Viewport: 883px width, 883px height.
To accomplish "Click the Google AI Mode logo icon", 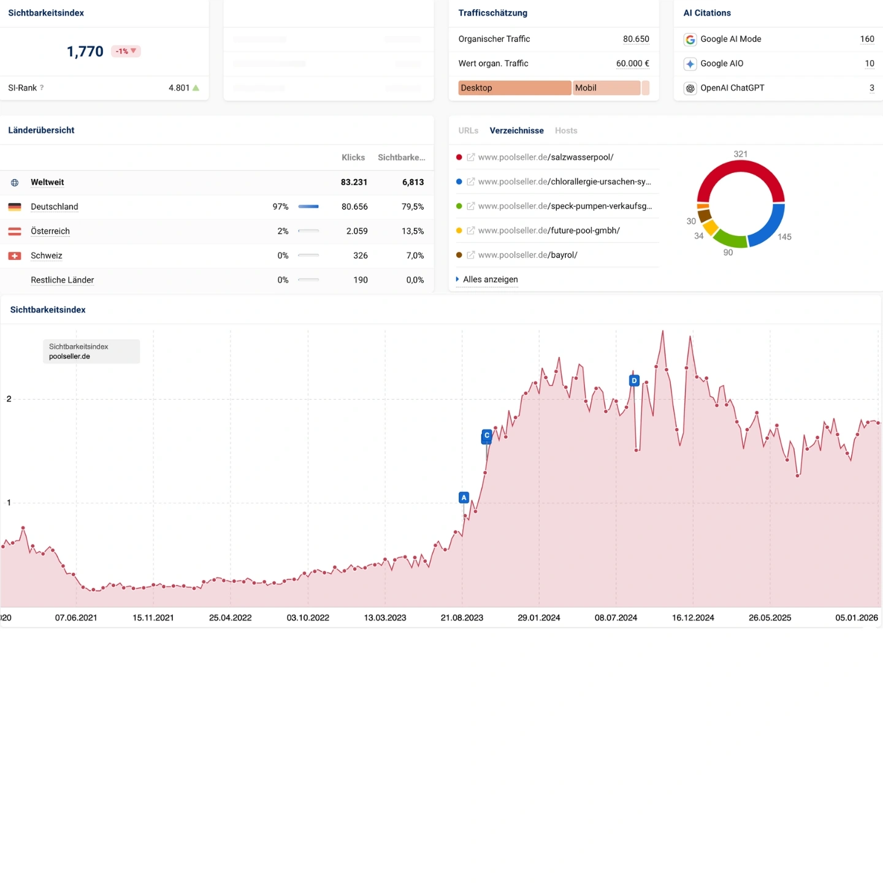I will [x=690, y=39].
